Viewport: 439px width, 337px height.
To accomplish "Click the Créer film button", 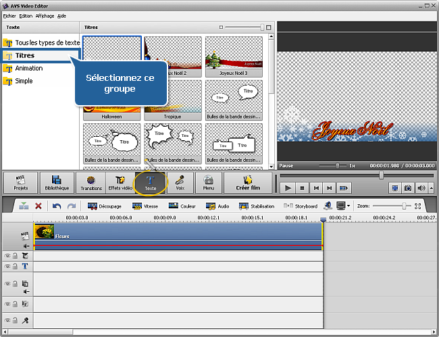I will coord(247,183).
